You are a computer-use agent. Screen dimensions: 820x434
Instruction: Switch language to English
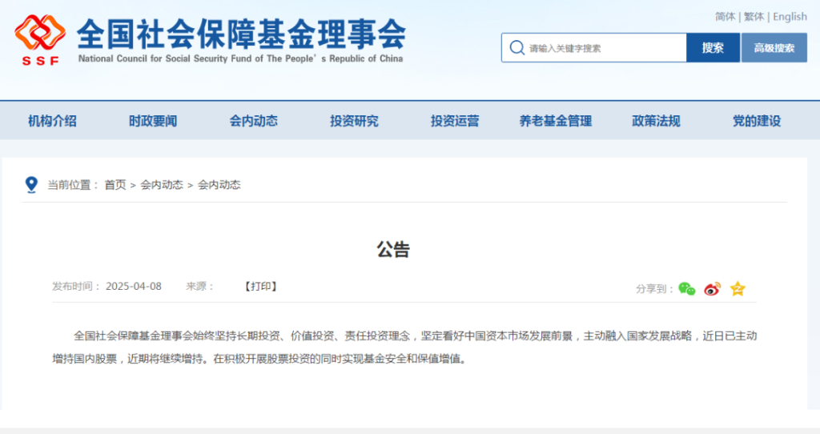tap(790, 17)
